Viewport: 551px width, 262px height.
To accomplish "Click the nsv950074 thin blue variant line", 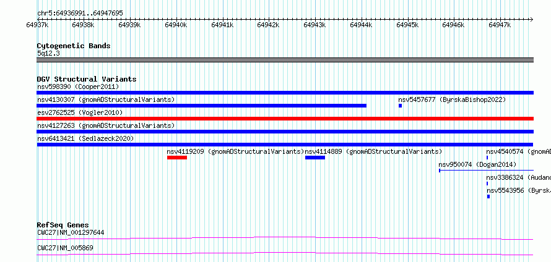I will coord(487,171).
